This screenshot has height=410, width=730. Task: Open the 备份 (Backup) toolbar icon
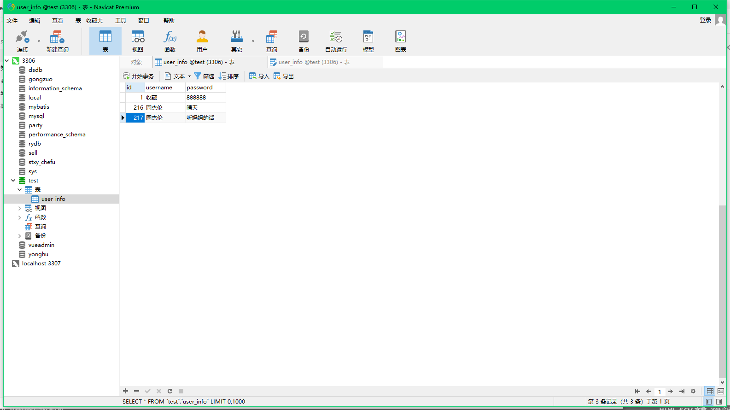click(304, 41)
